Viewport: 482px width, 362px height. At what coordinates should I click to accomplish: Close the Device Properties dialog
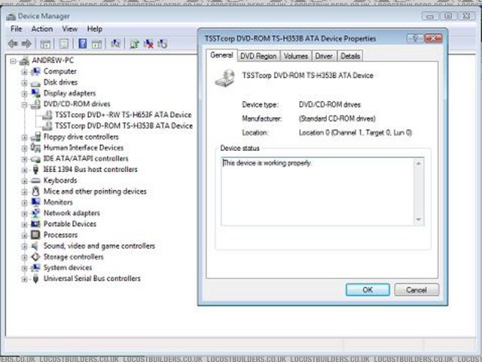(x=434, y=38)
